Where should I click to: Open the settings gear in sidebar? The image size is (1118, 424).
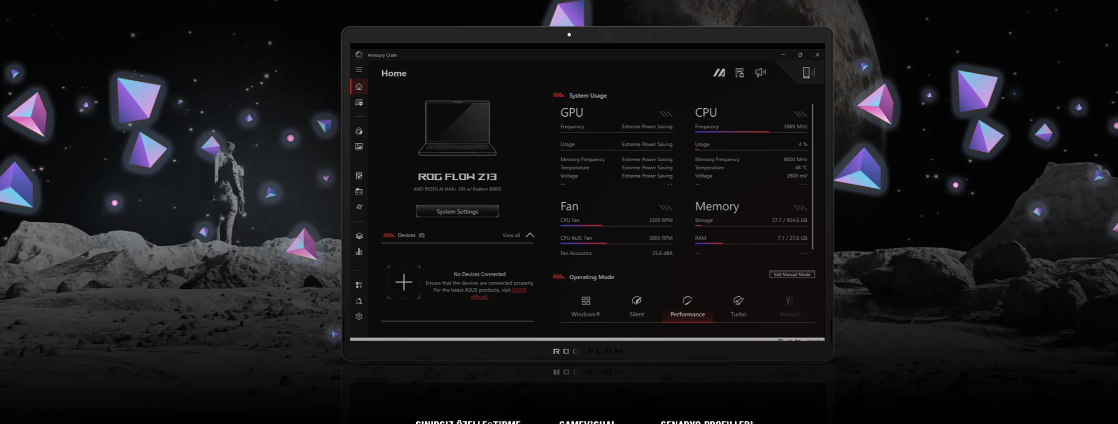pos(359,316)
